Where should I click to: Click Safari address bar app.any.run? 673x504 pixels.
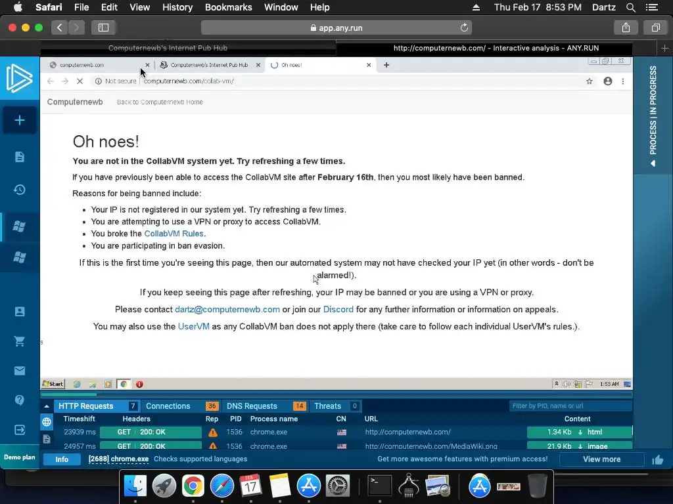pos(336,28)
